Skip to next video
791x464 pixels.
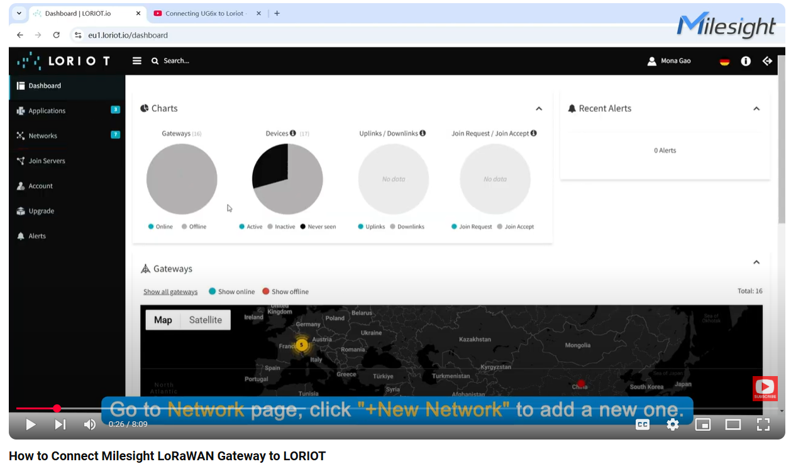point(60,424)
